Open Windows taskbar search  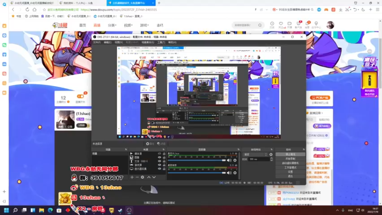click(15, 210)
